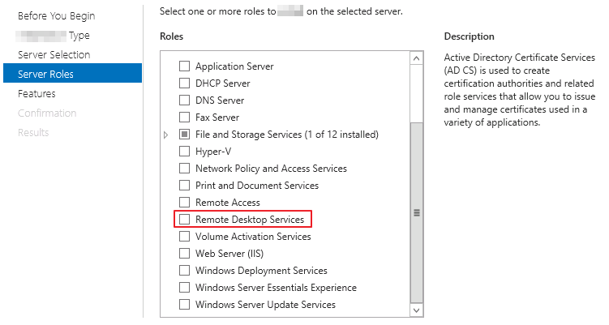
Task: Go to the Before You Begin step
Action: pos(56,16)
